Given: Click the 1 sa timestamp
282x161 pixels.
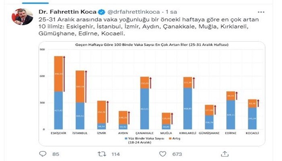Looking at the screenshot, I should coord(171,12).
